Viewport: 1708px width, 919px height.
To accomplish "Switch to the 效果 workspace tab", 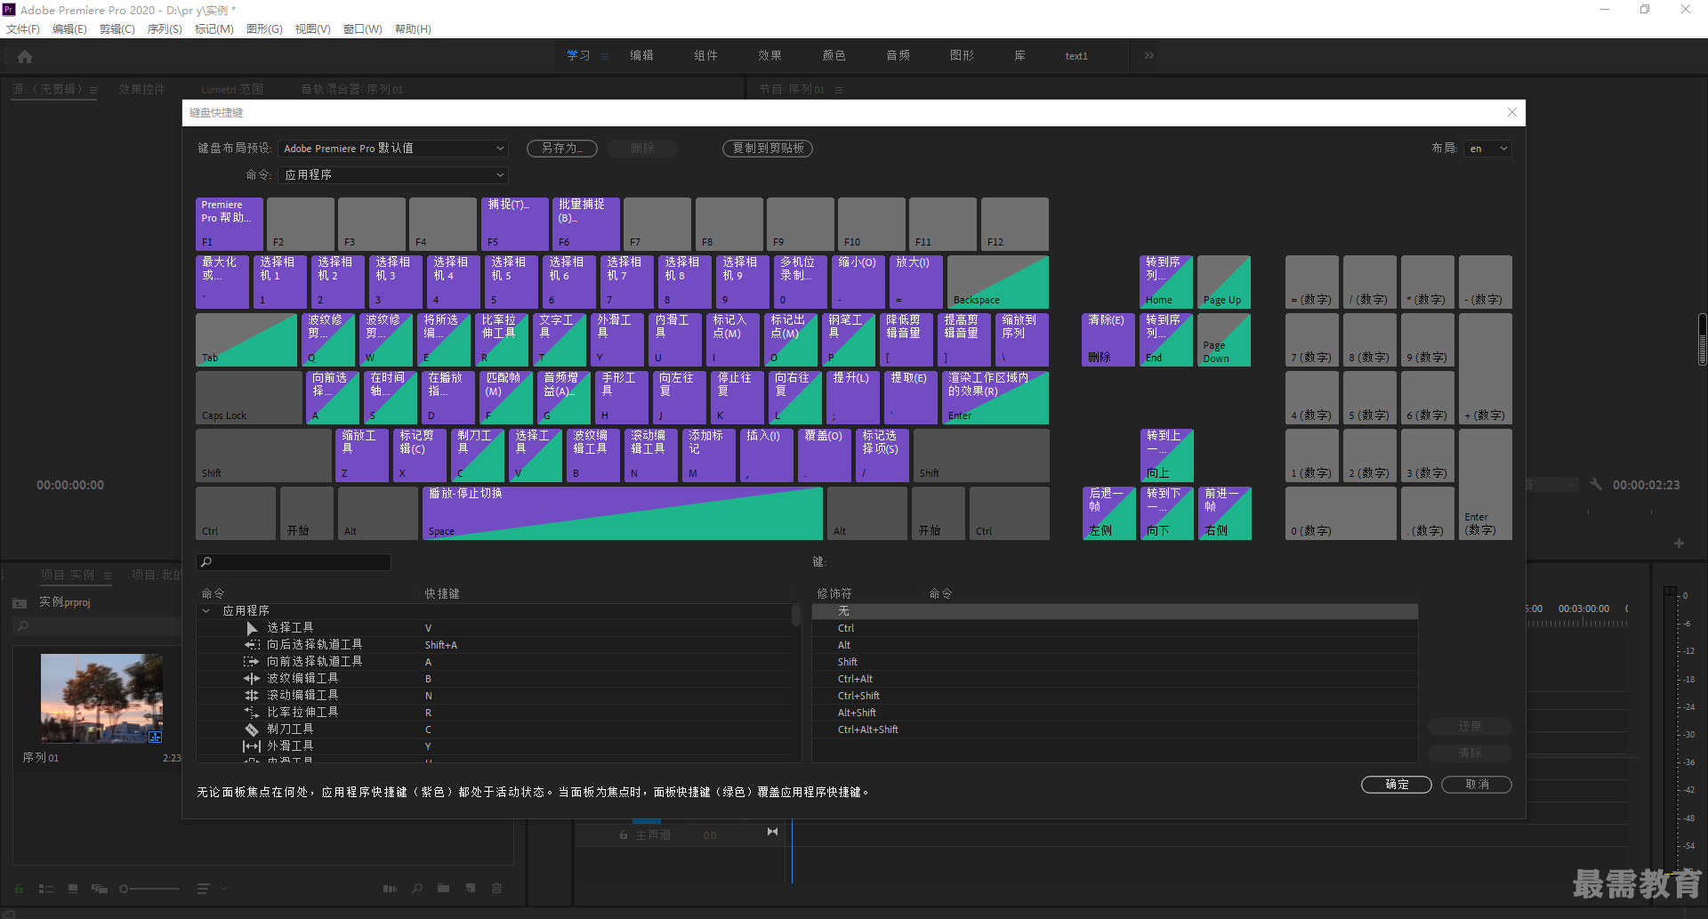I will (x=769, y=55).
